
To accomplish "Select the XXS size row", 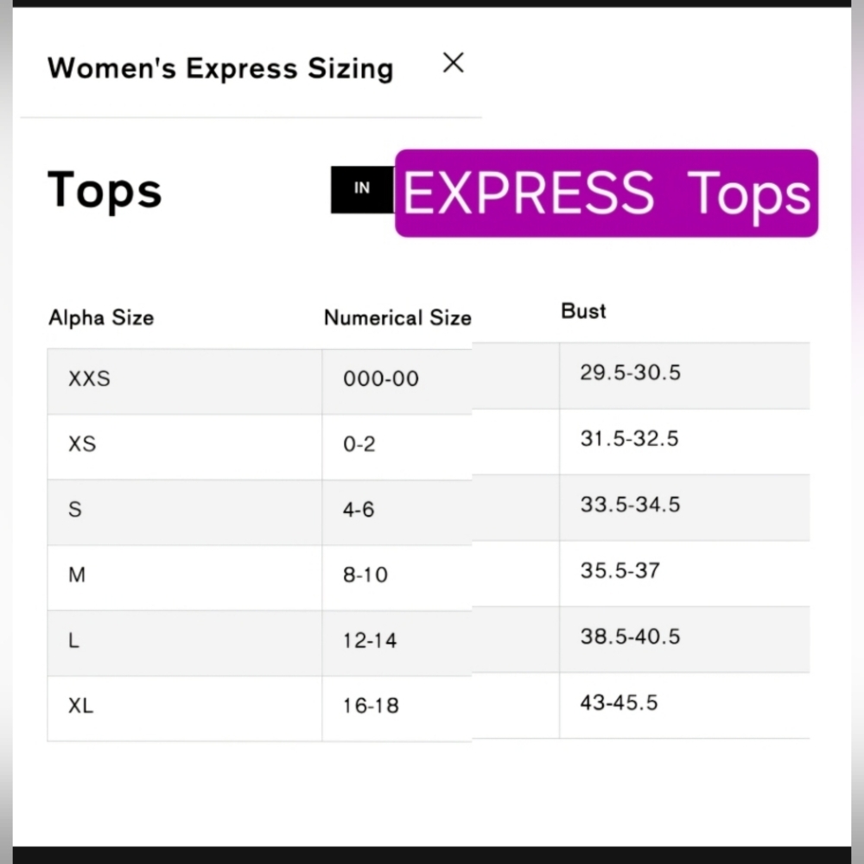I will tap(429, 379).
